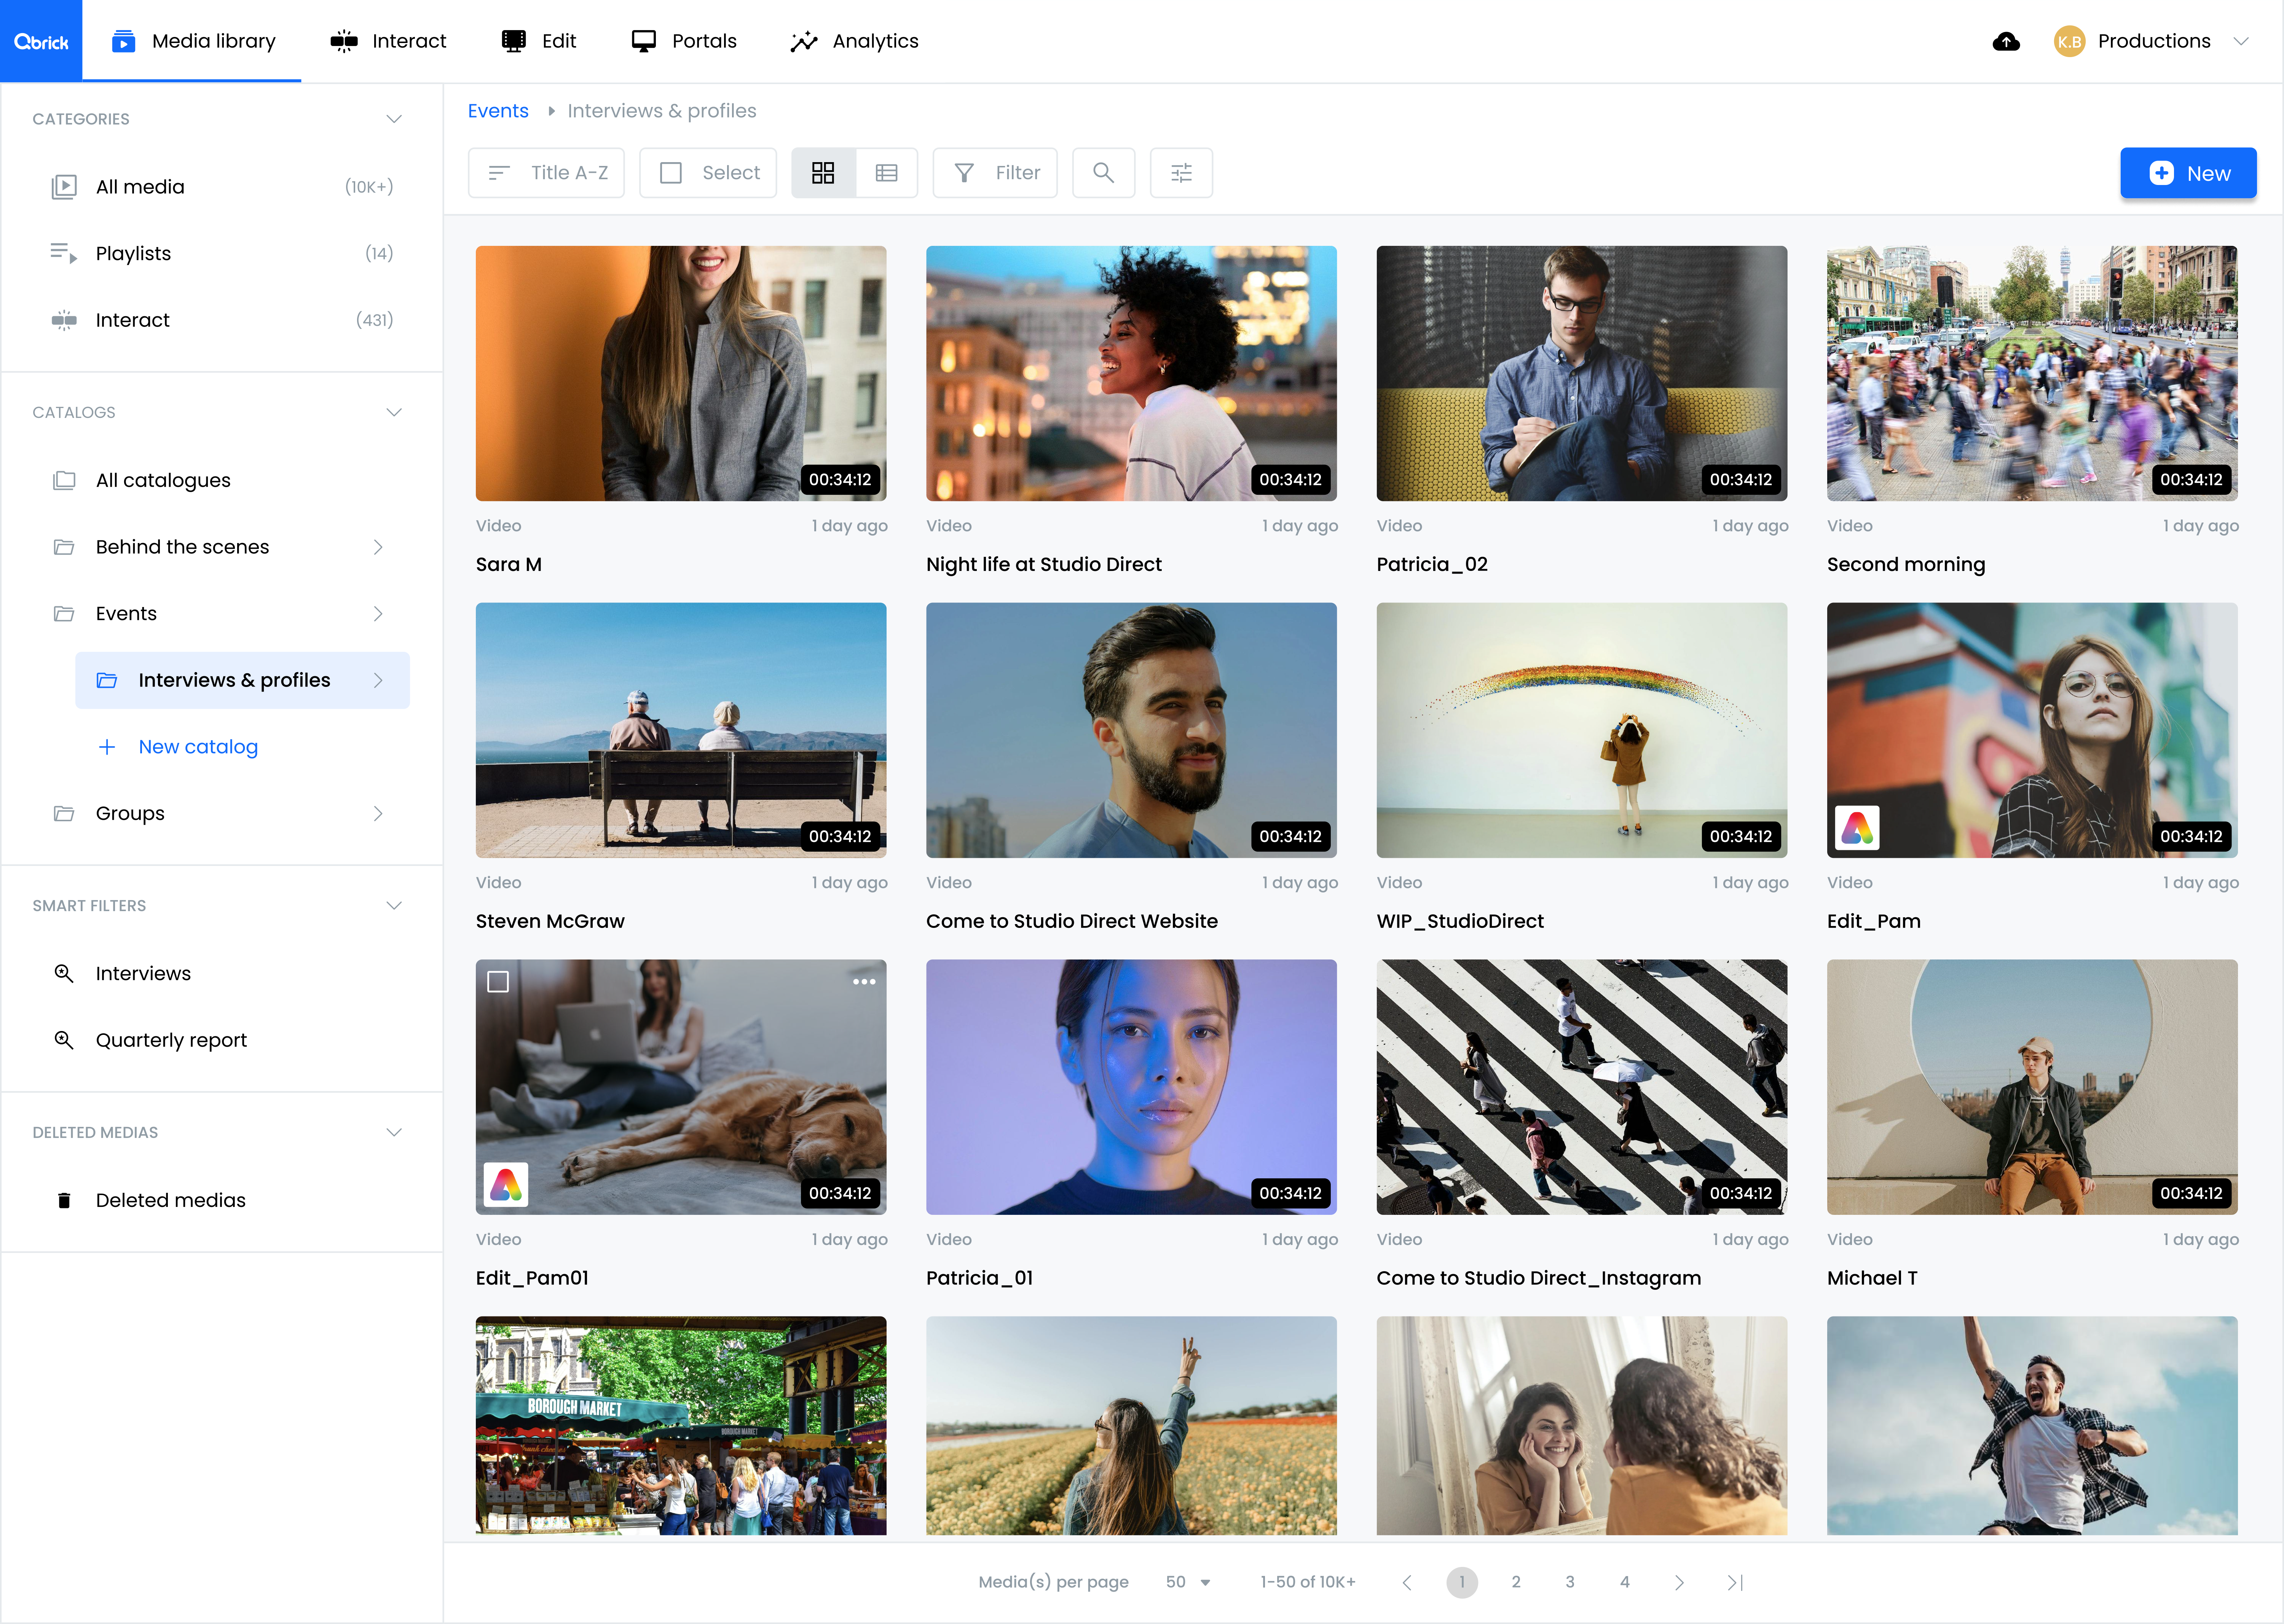The width and height of the screenshot is (2284, 1624).
Task: Open the WIP_StudioDirect video thumbnail
Action: [1582, 730]
